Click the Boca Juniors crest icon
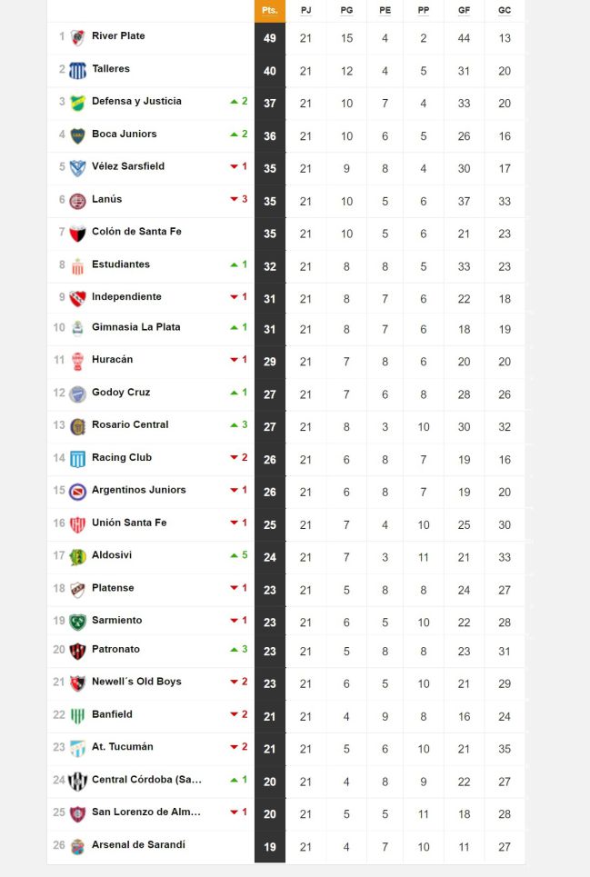Viewport: 590px width, 877px height. point(78,136)
